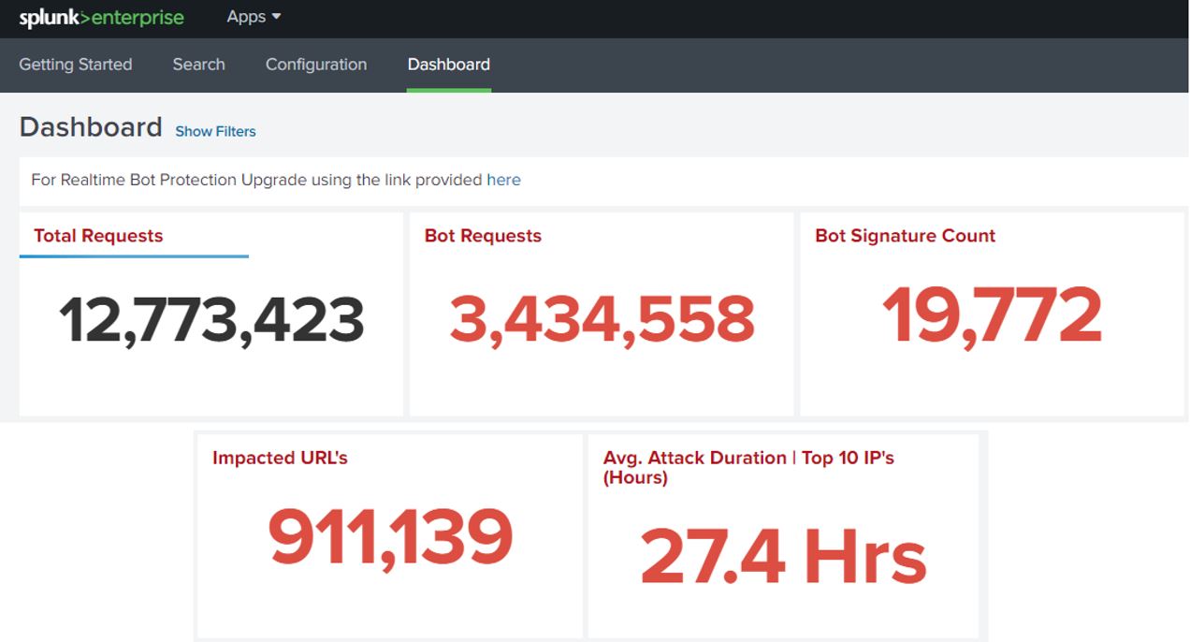The height and width of the screenshot is (642, 1190).
Task: Click the Show Filters link
Action: (215, 131)
